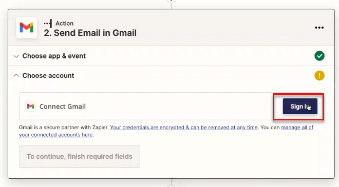This screenshot has height=187, width=339.
Task: Click the 'Action' label in step header
Action: pyautogui.click(x=64, y=23)
